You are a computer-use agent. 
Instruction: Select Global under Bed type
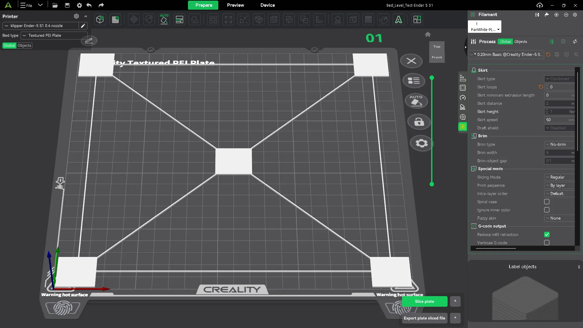[9, 46]
